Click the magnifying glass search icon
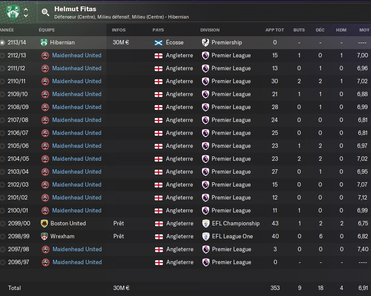This screenshot has width=371, height=296. [45, 12]
